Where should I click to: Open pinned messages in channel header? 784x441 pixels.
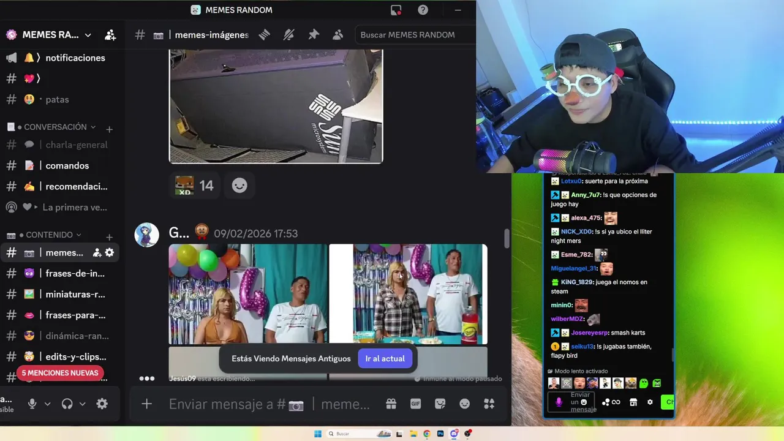click(314, 35)
